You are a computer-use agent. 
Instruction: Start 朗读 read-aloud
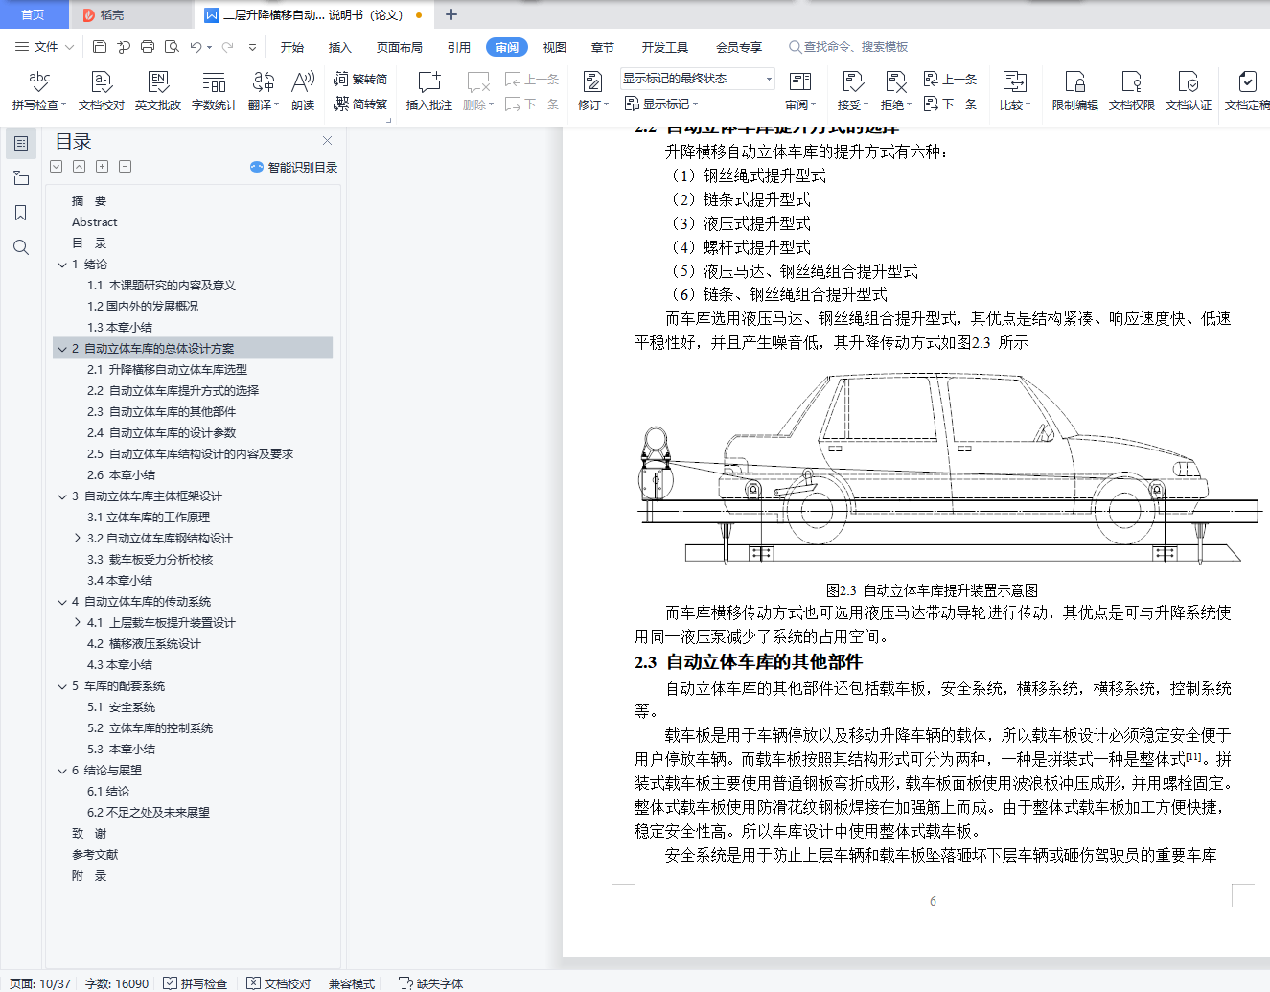(303, 91)
